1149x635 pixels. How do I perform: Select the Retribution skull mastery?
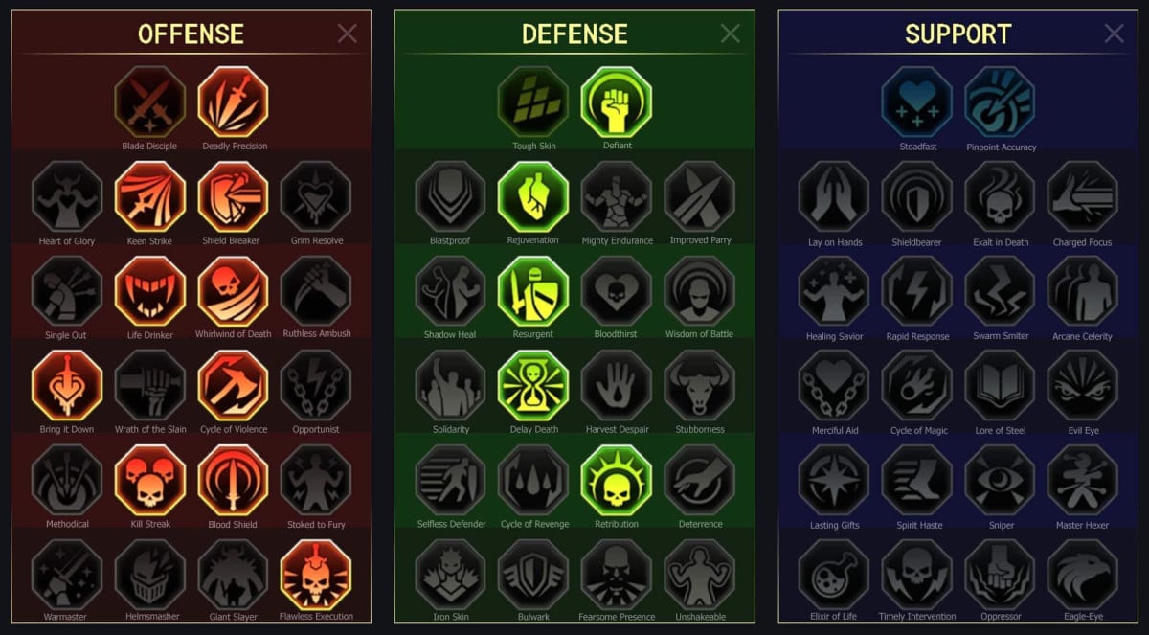(x=616, y=480)
